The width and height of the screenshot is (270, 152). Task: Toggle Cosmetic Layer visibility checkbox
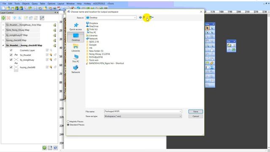click(x=11, y=50)
